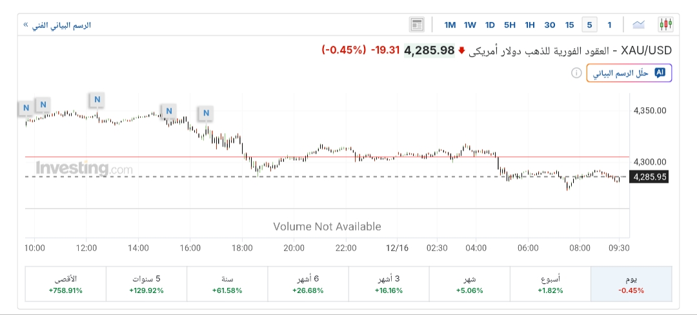The width and height of the screenshot is (697, 315).
Task: Choose the 1D timeframe interval
Action: pos(490,25)
